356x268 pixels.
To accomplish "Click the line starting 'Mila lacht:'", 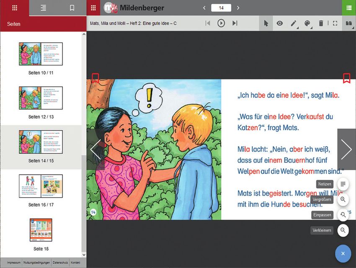I will point(284,149).
